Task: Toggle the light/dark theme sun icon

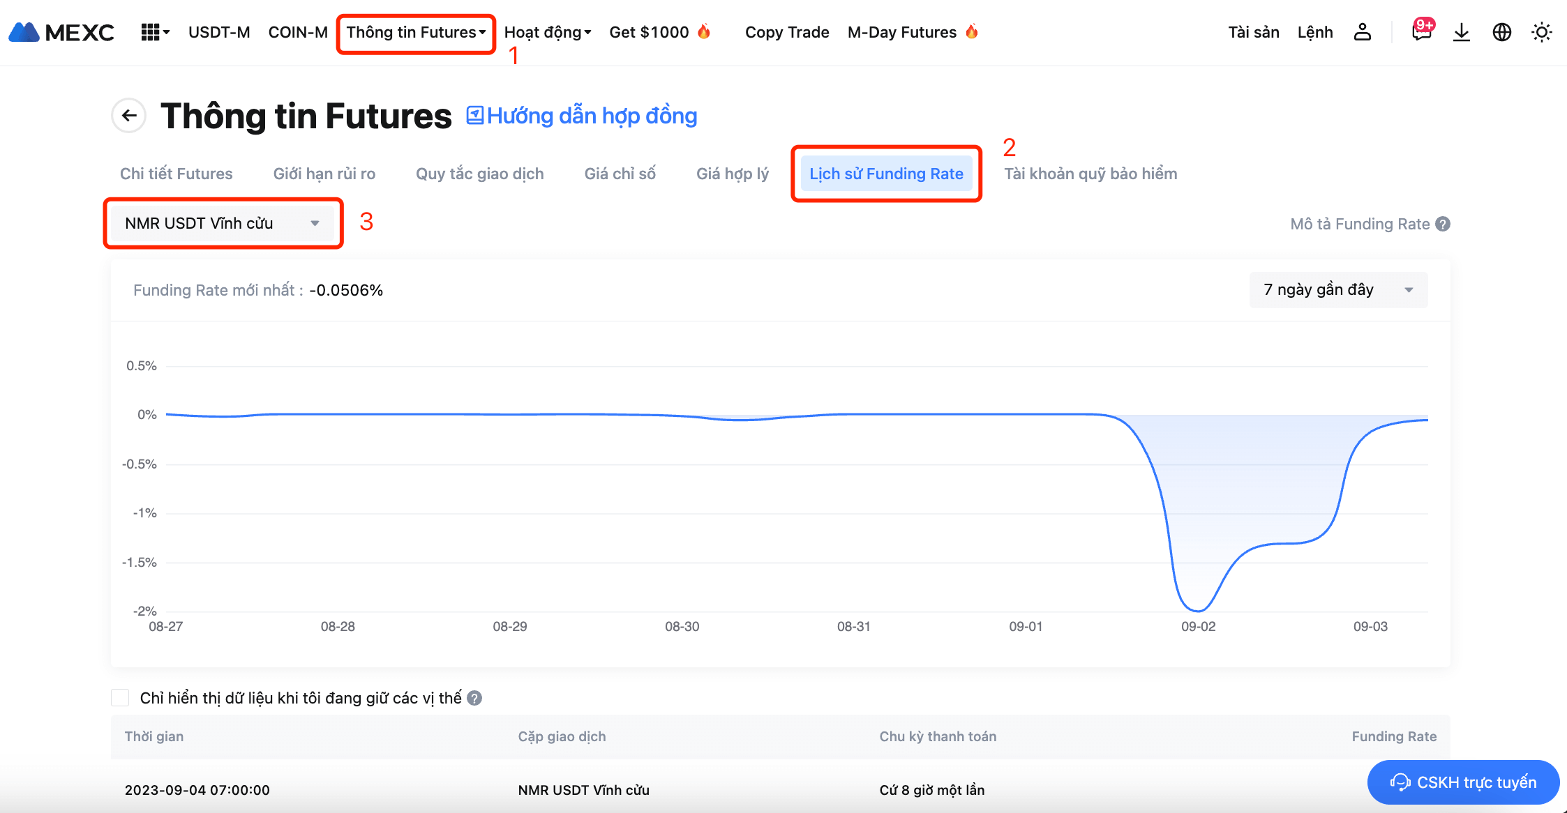Action: point(1541,32)
